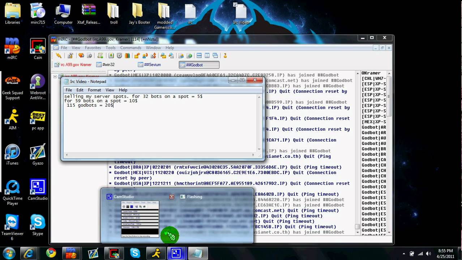
Task: Open the Notepad View menu
Action: pyautogui.click(x=110, y=90)
